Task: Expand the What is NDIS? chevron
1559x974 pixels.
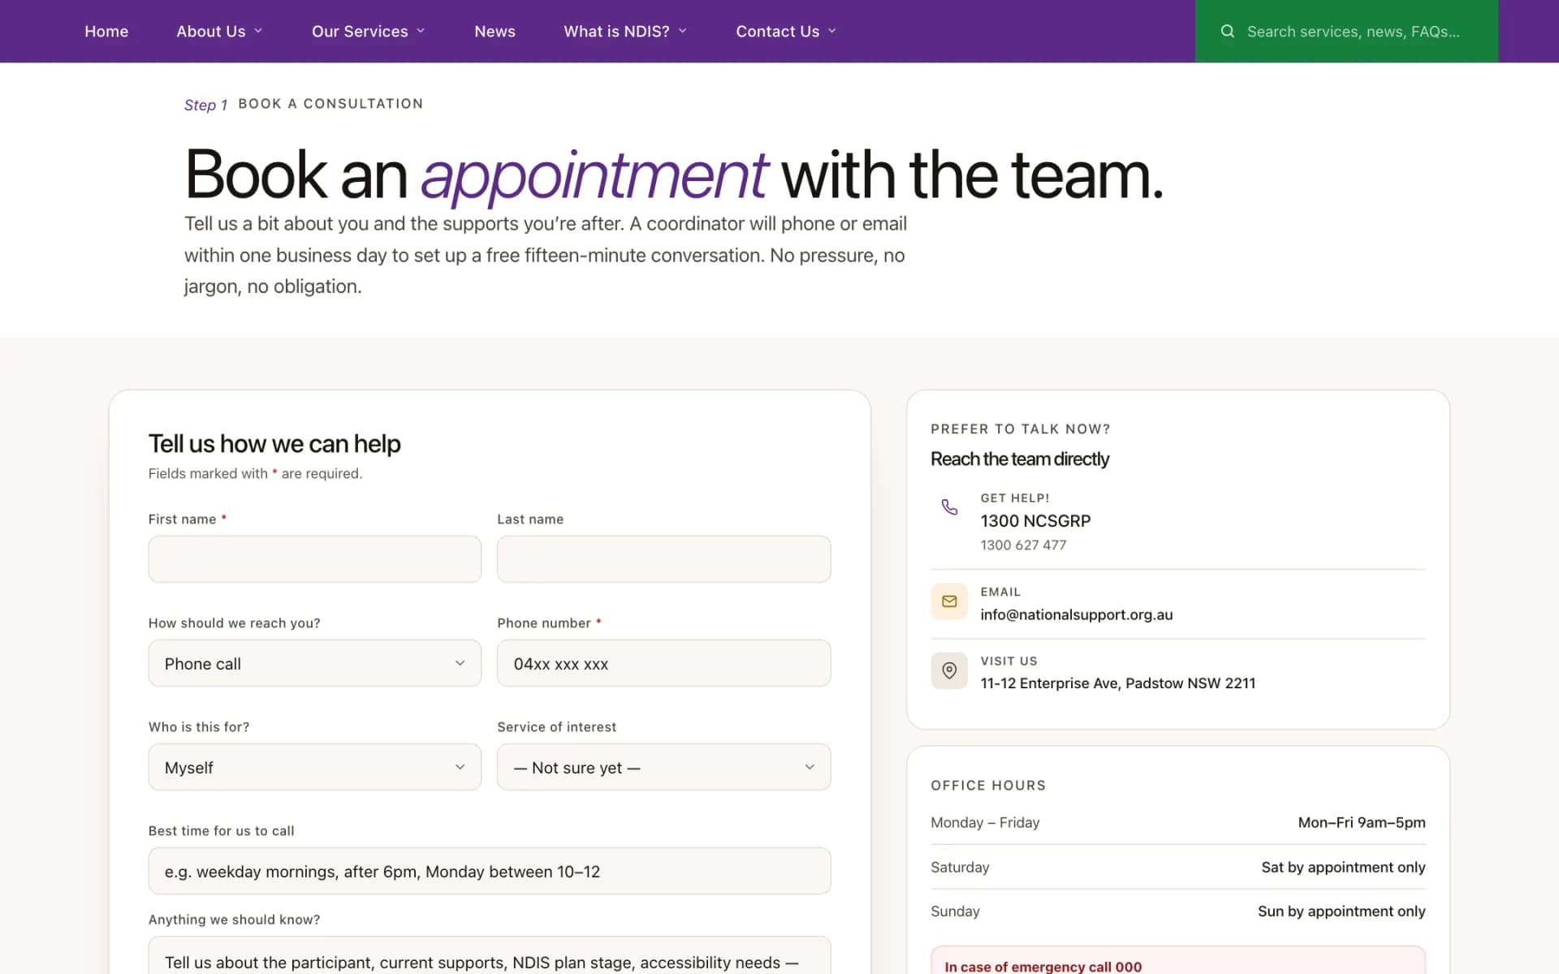Action: coord(682,31)
